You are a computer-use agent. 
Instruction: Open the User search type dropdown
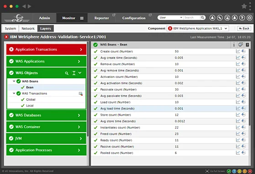(x=170, y=17)
